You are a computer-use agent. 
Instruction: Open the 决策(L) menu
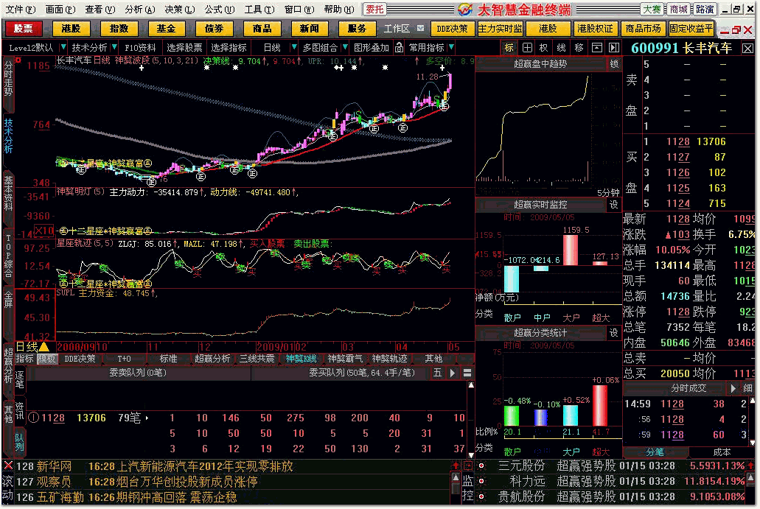coord(180,9)
